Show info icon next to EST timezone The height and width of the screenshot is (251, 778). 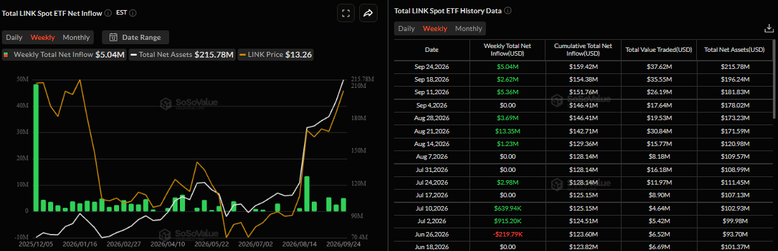tap(132, 13)
